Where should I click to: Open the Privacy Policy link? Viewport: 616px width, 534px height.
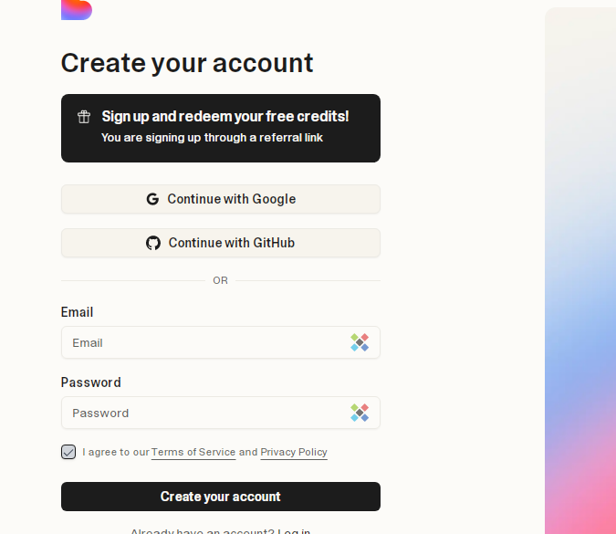click(294, 452)
